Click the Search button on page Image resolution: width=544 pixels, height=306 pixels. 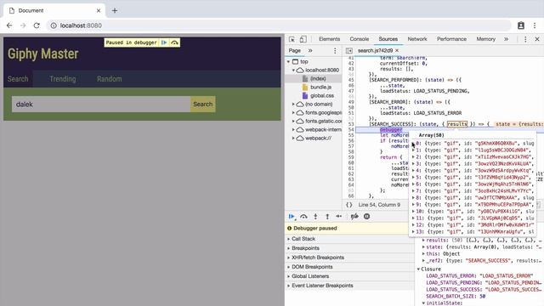(x=202, y=104)
